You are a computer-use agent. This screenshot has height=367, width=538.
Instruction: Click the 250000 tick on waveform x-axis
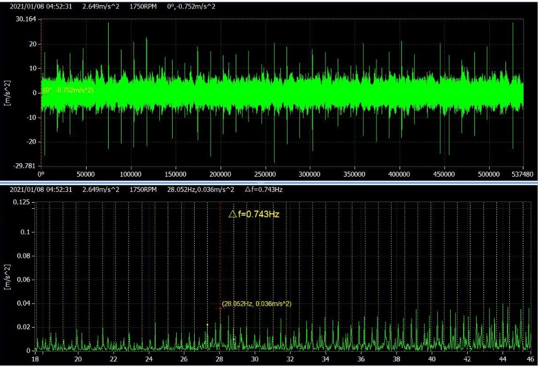(265, 174)
